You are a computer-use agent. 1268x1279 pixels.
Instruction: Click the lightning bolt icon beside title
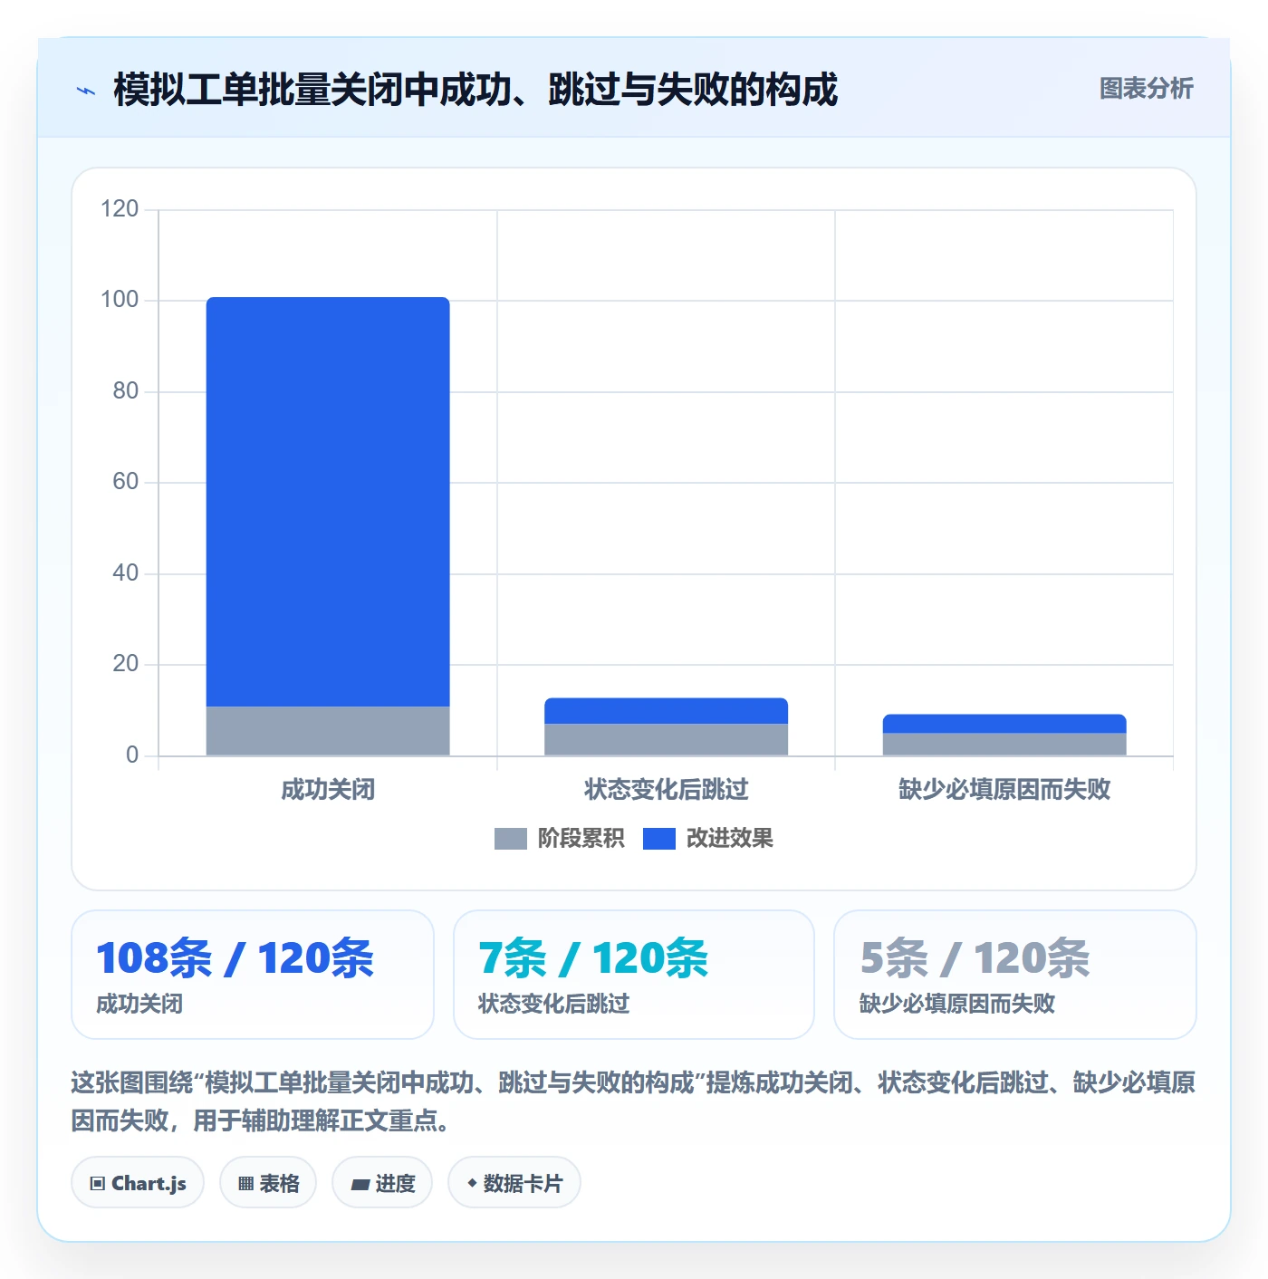point(86,91)
